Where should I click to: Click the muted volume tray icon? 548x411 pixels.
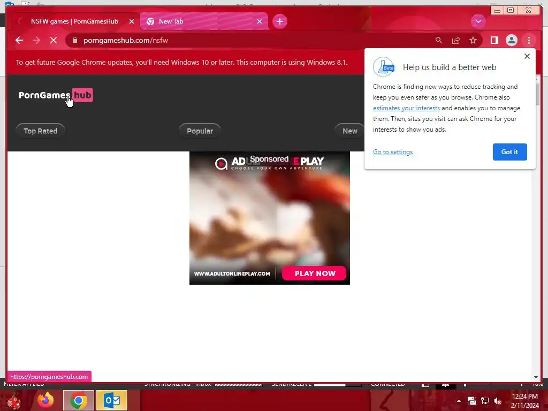point(498,401)
